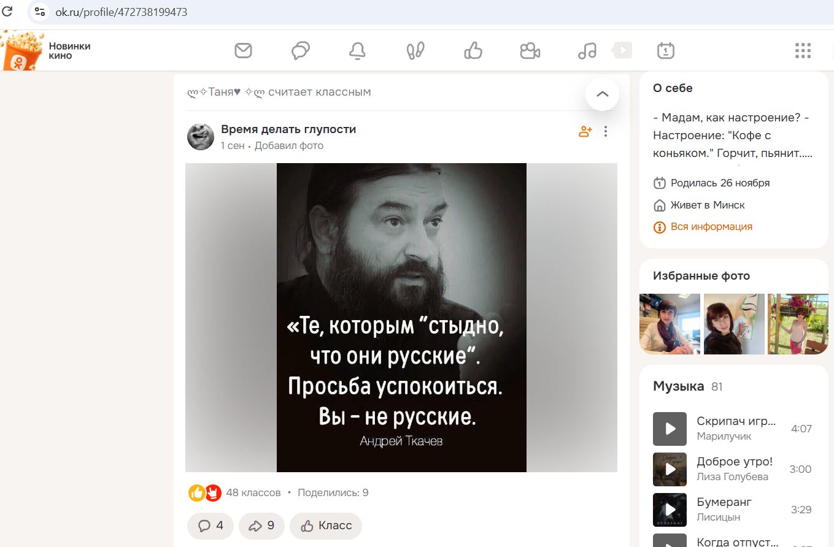The width and height of the screenshot is (834, 547).
Task: Click the Избранные фото heading
Action: click(x=701, y=276)
